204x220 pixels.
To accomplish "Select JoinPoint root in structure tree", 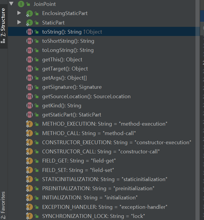I will [x=45, y=4].
